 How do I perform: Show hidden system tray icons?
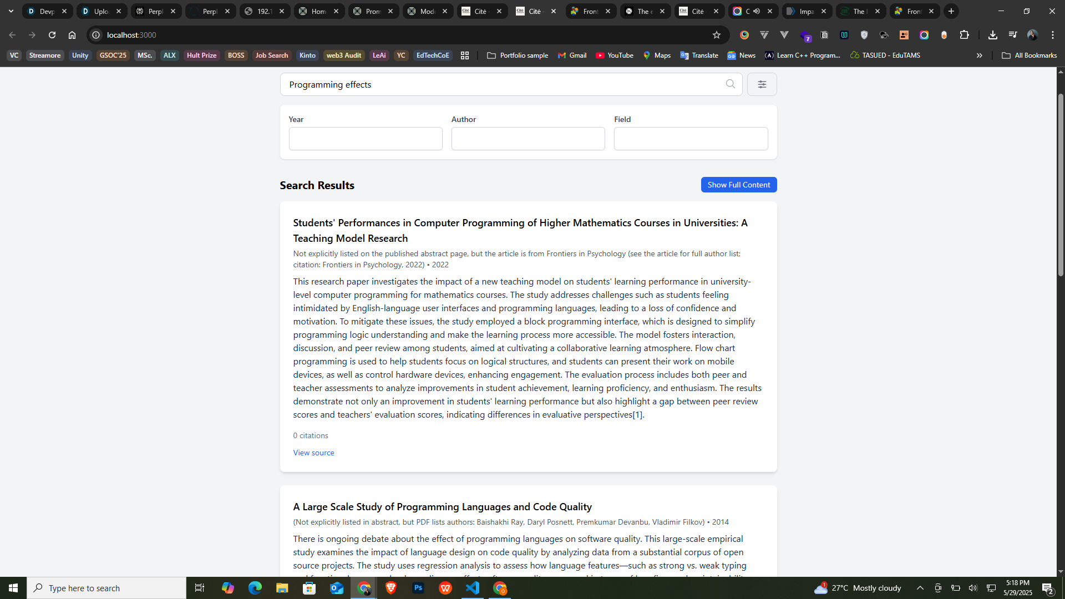click(x=920, y=588)
